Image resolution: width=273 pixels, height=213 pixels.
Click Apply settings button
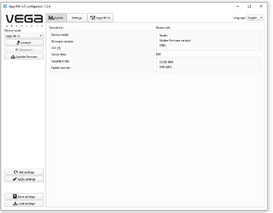(x=24, y=179)
